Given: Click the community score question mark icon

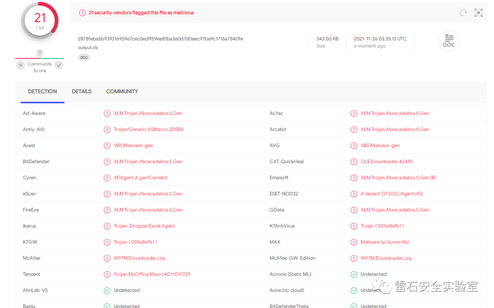Looking at the screenshot, I should click(40, 53).
